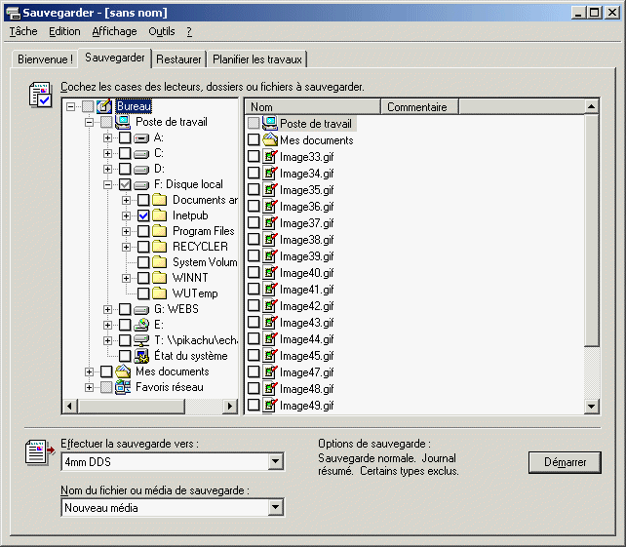
Task: Click the file list vertical scrollbar down arrow
Action: pos(592,407)
